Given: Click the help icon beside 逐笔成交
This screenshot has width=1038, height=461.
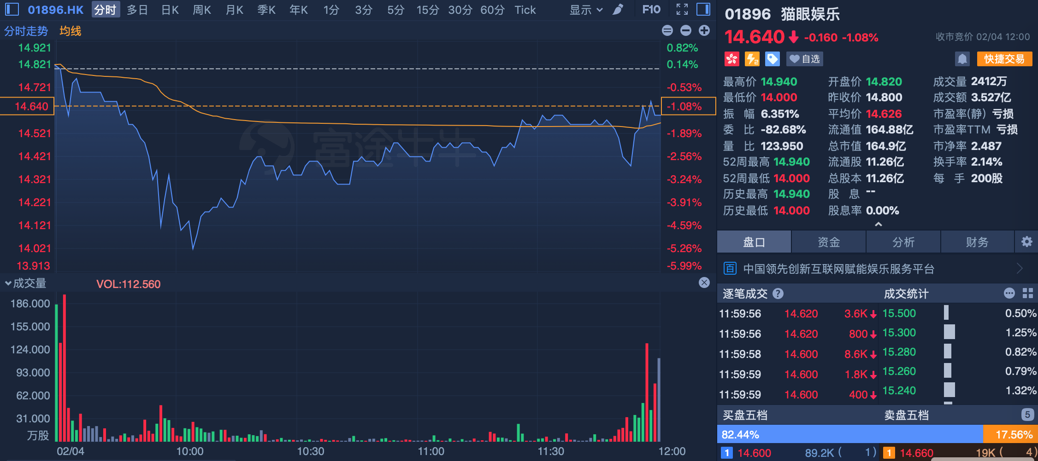Looking at the screenshot, I should (778, 294).
